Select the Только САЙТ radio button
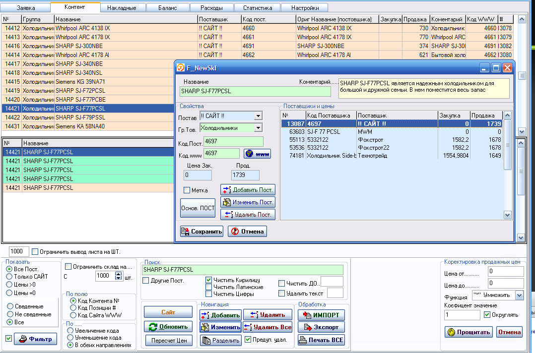 (9, 277)
